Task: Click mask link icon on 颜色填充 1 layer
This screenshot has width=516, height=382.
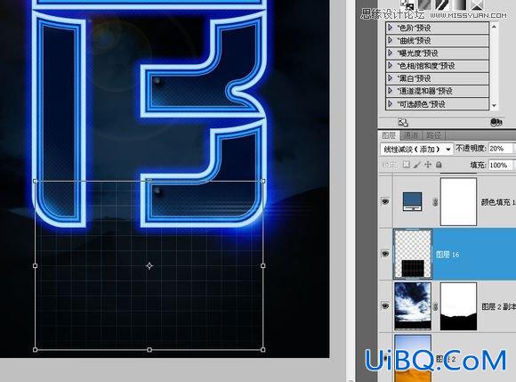Action: [x=435, y=202]
